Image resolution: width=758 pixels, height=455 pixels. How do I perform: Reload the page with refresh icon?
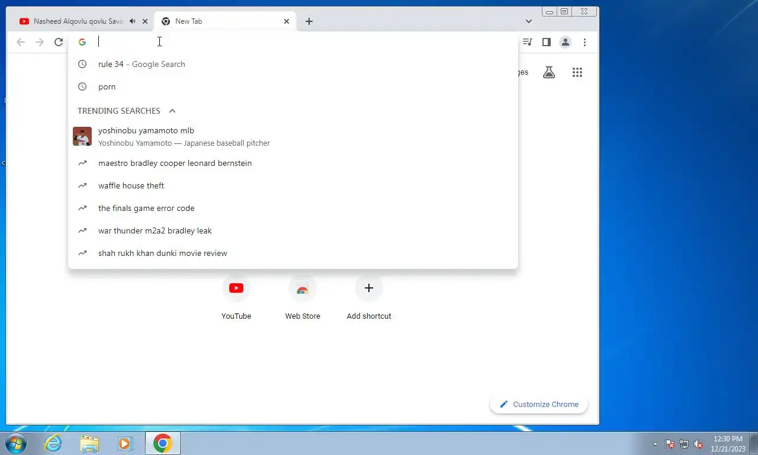pyautogui.click(x=59, y=42)
